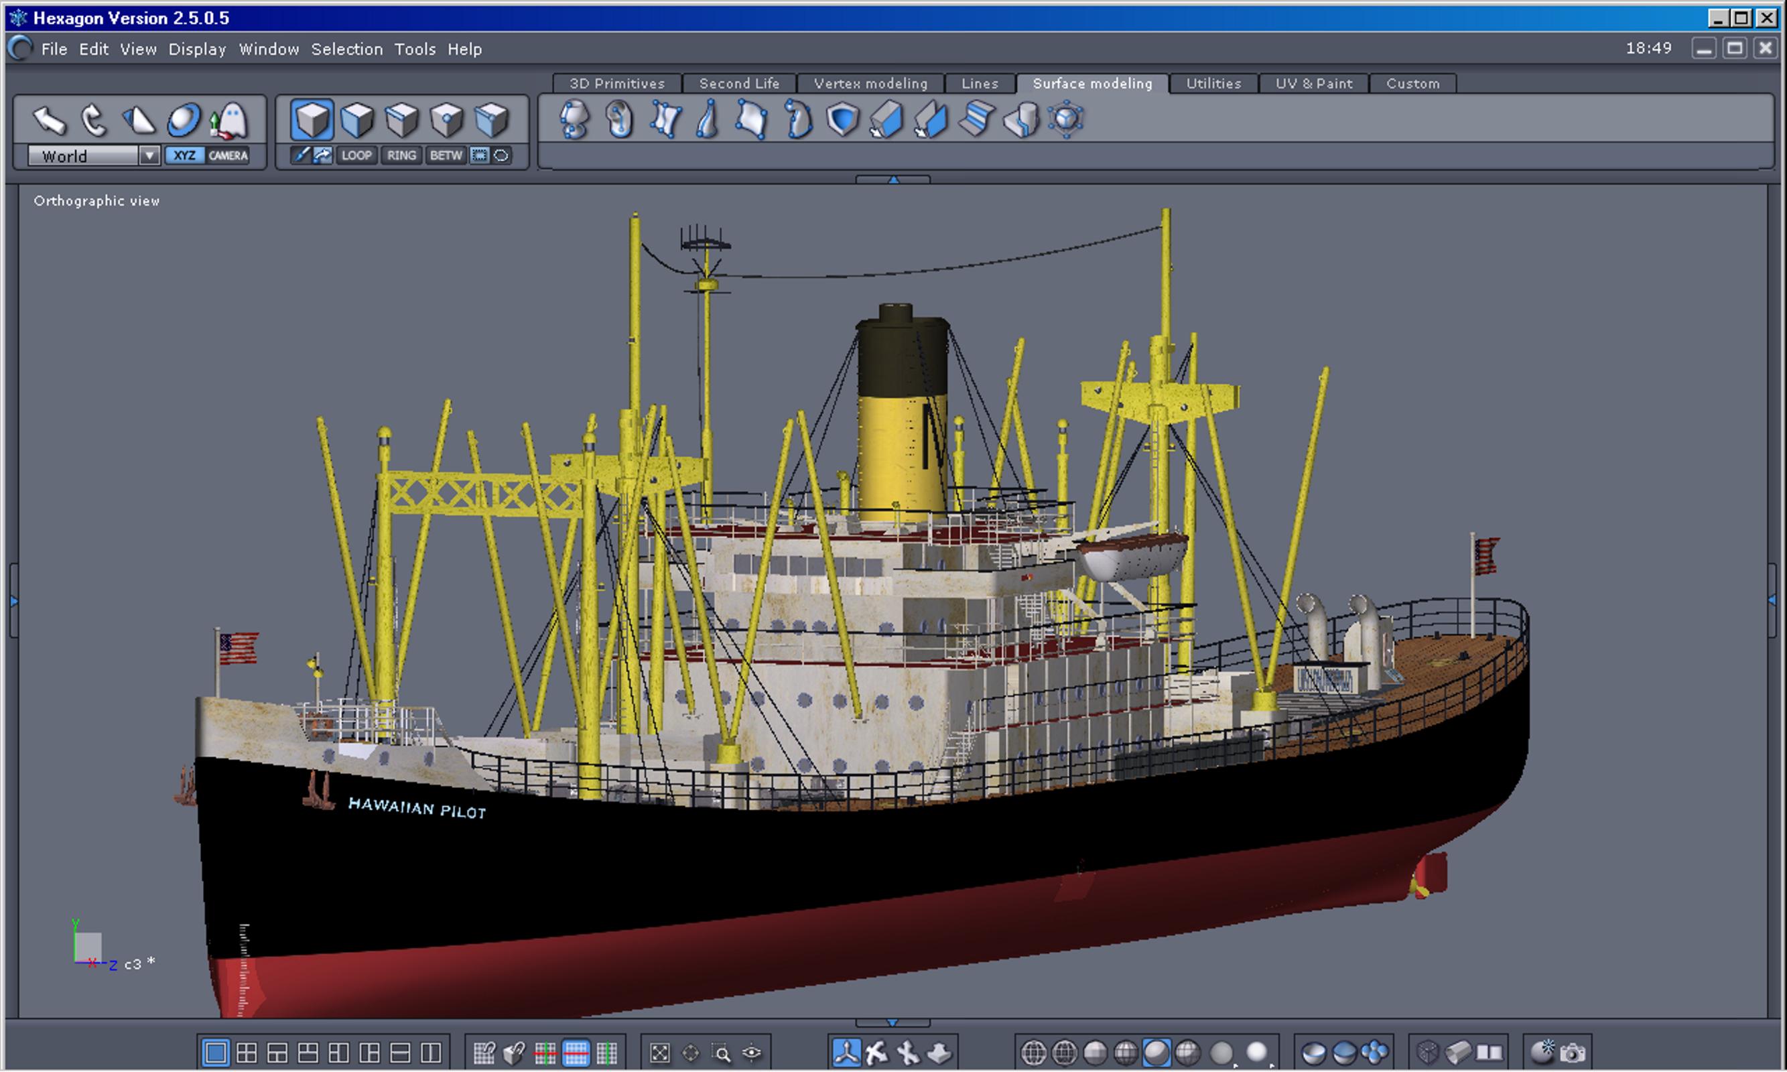
Task: Toggle XYZ manipulator mode
Action: [x=184, y=155]
